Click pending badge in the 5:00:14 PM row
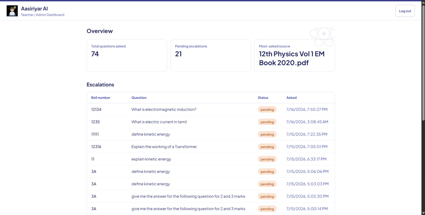This screenshot has height=215, width=425. pos(267,209)
